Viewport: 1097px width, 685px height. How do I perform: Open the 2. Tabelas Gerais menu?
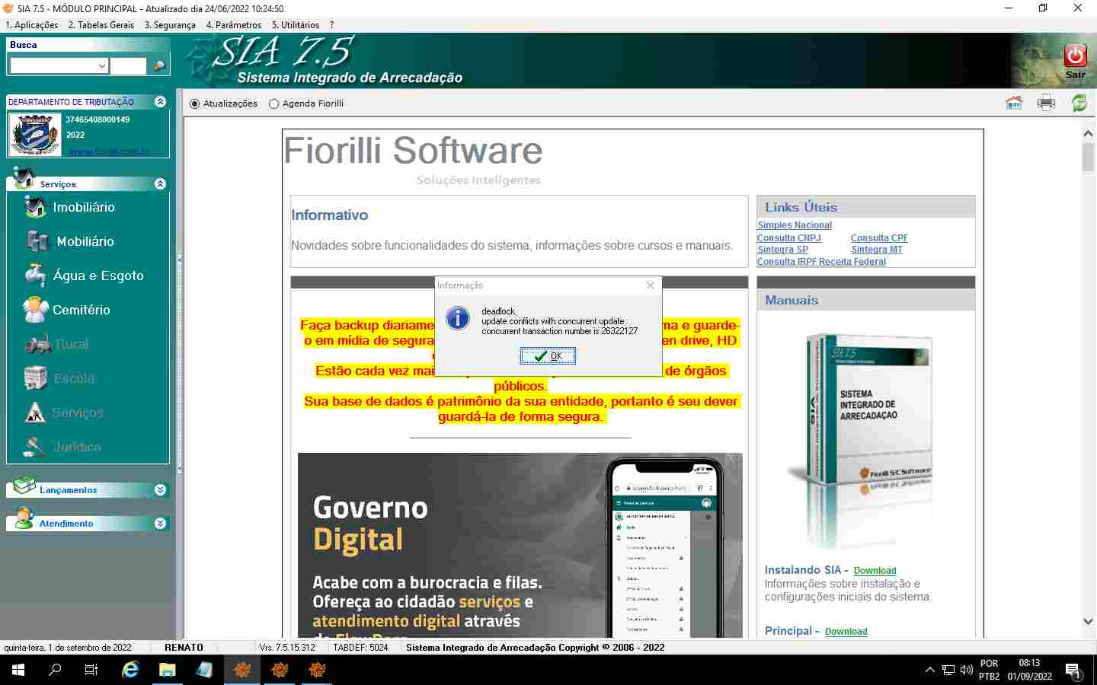(x=101, y=25)
